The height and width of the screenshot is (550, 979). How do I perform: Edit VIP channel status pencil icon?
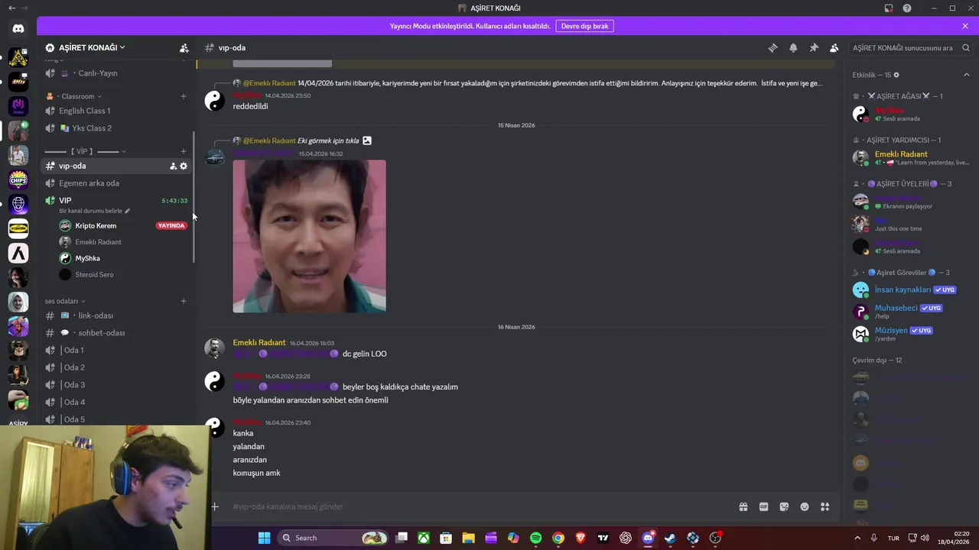[x=128, y=211]
